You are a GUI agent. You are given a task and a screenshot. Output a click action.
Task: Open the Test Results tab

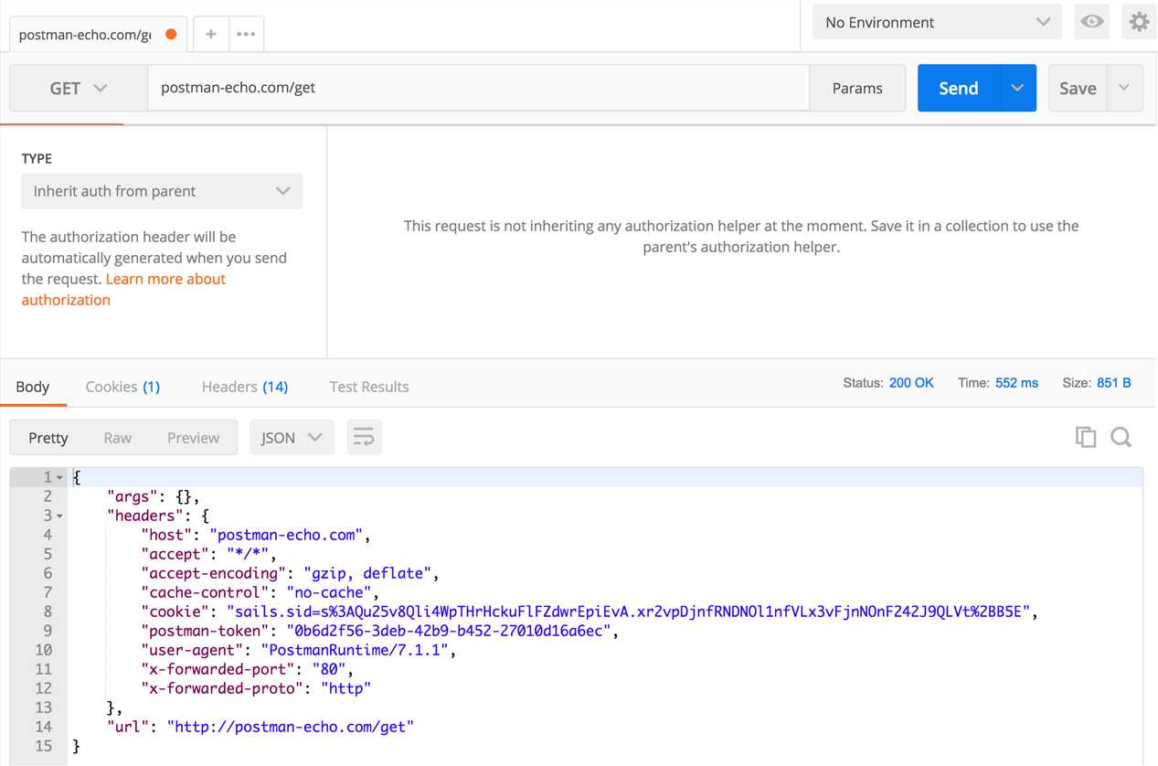coord(369,387)
